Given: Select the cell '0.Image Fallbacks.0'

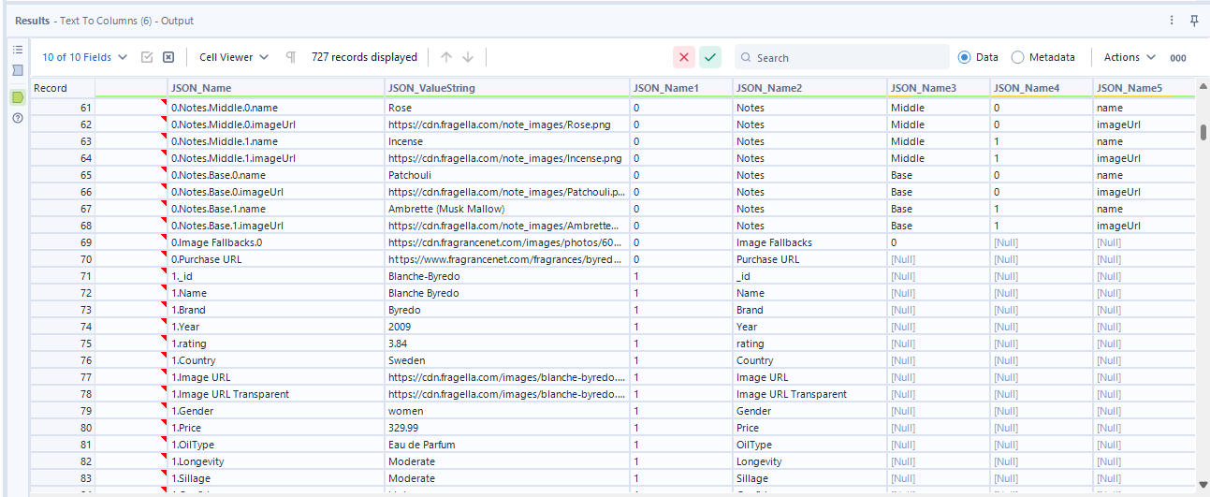Looking at the screenshot, I should click(x=276, y=242).
